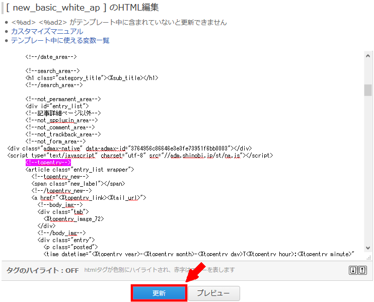
Task: Click the h1 category_title line
Action: pos(92,78)
